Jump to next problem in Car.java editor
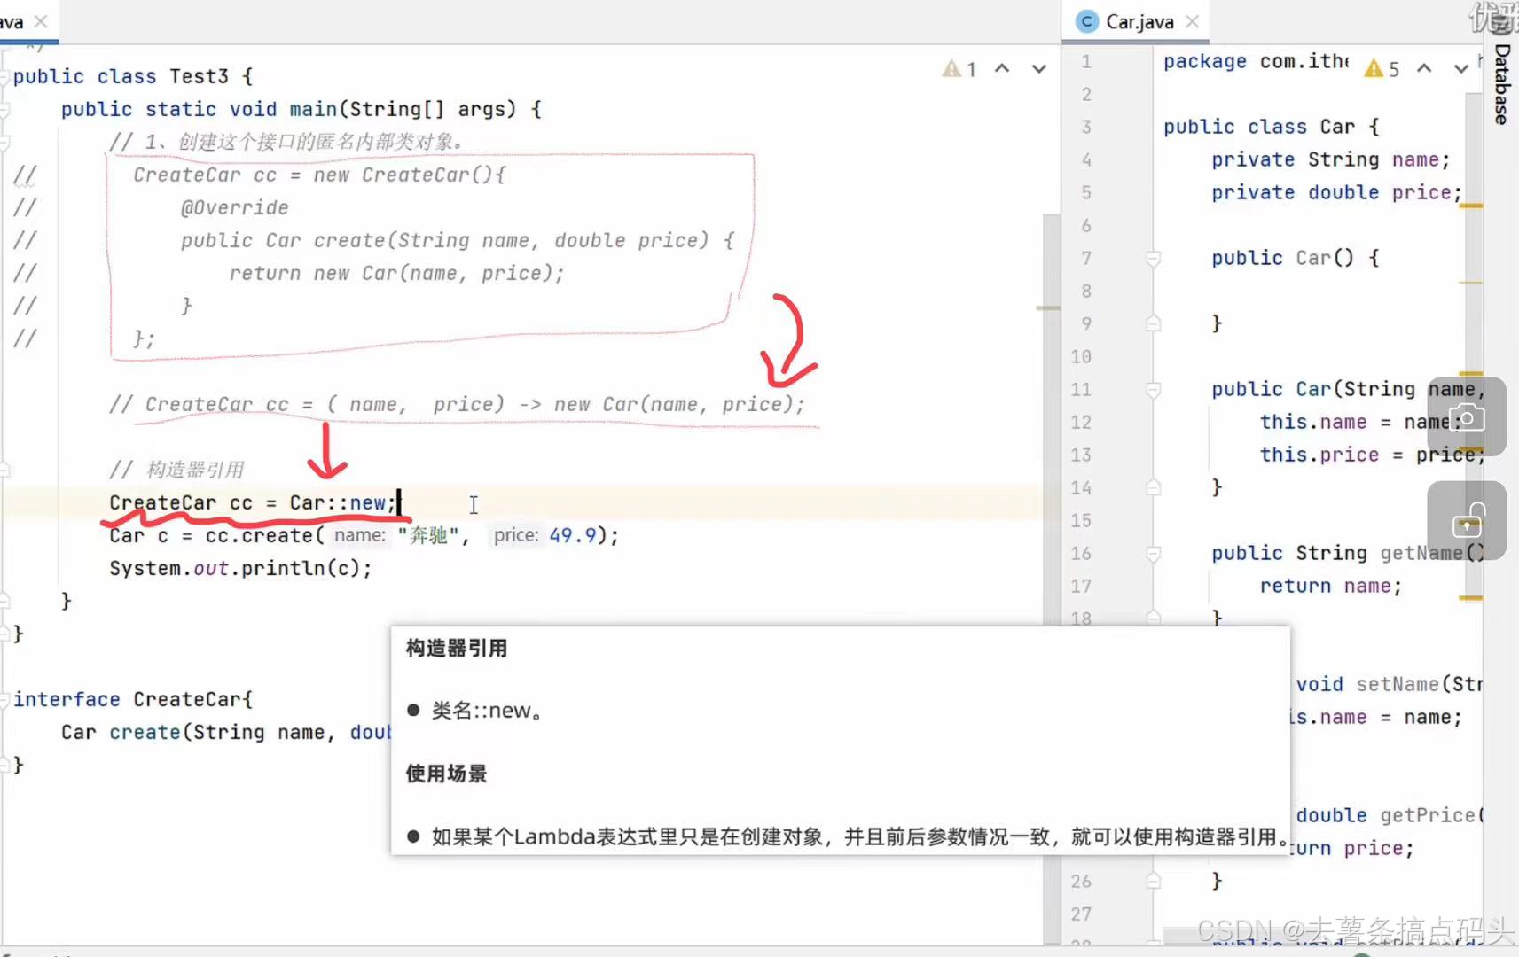This screenshot has height=957, width=1519. [1460, 69]
